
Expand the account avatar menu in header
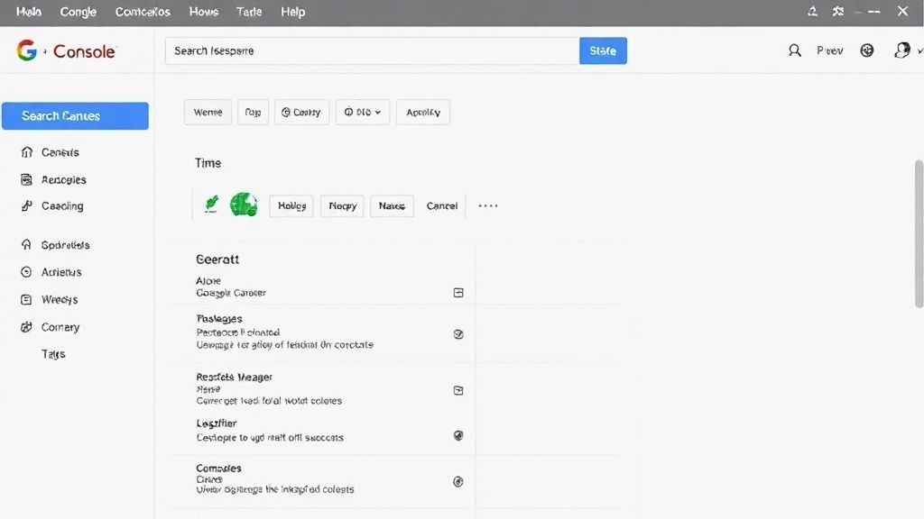point(901,51)
